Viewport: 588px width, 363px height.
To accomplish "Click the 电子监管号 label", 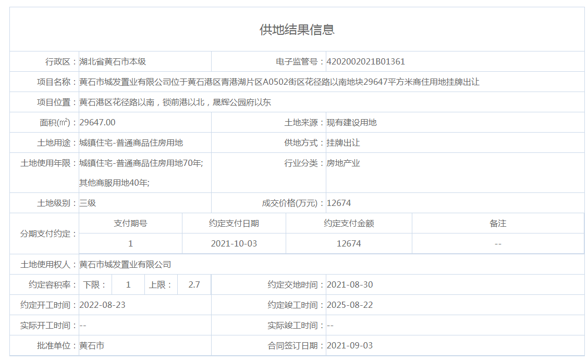I will pyautogui.click(x=300, y=62).
